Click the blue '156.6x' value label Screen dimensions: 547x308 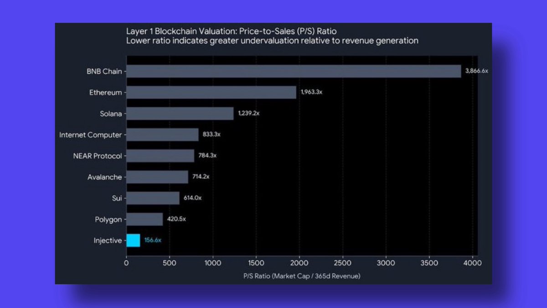(153, 240)
